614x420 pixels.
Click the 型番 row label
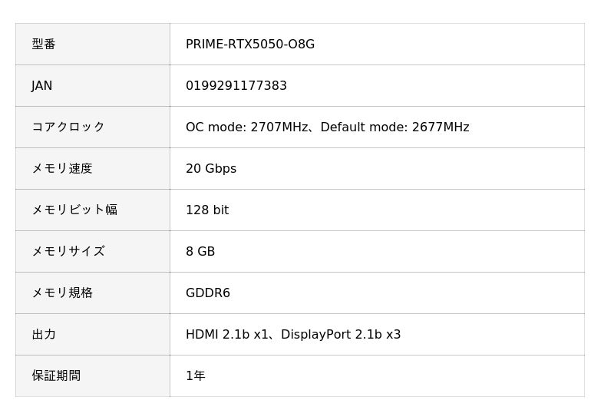[x=44, y=45]
